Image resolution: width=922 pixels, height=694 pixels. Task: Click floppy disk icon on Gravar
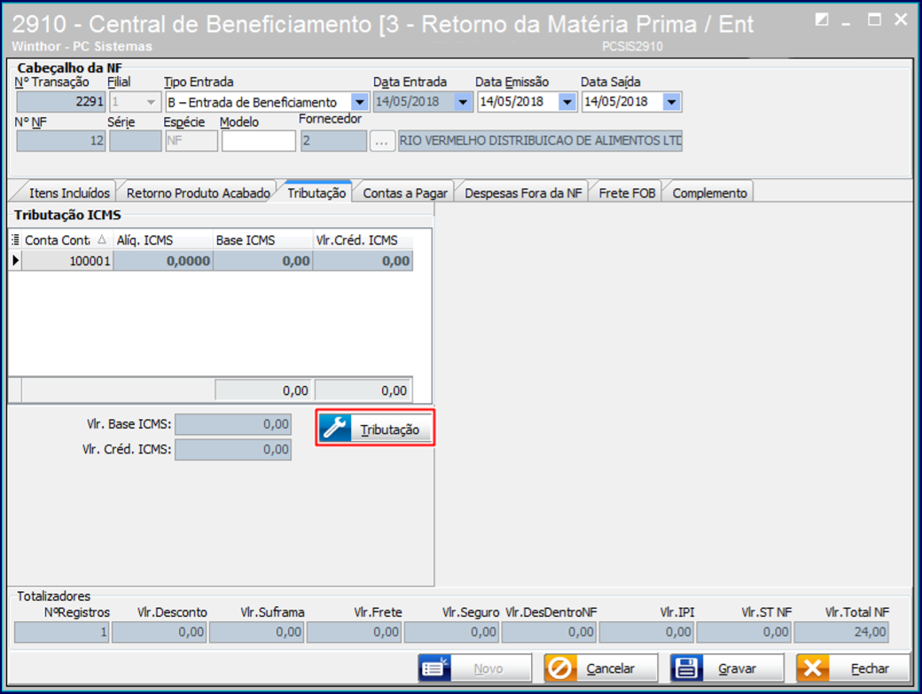[x=686, y=668]
